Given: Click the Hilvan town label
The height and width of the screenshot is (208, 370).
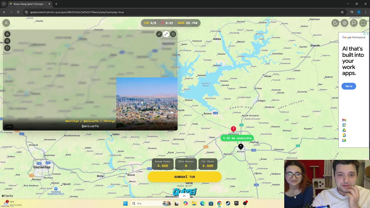Looking at the screenshot, I should click(268, 76).
